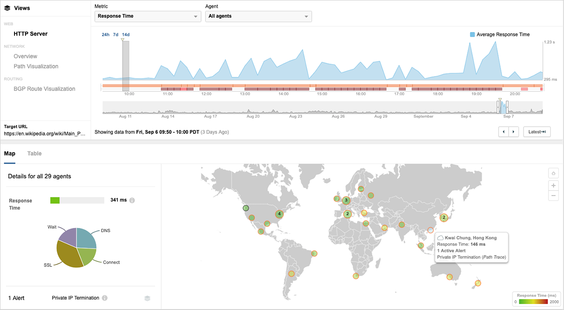Viewport: 564px width, 310px height.
Task: Open the All agents dropdown
Action: pyautogui.click(x=258, y=16)
